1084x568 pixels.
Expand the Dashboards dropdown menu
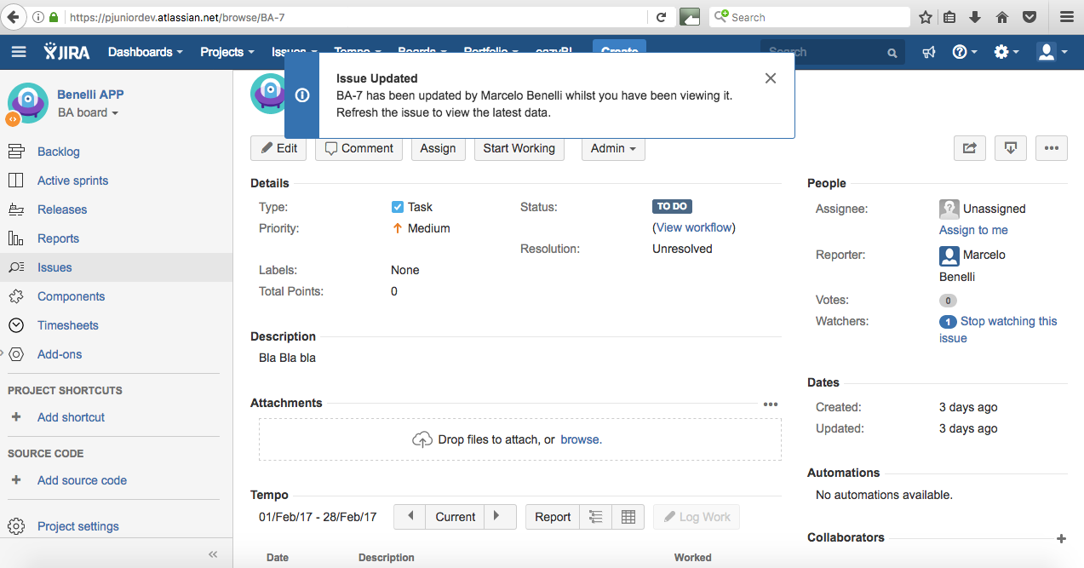146,52
